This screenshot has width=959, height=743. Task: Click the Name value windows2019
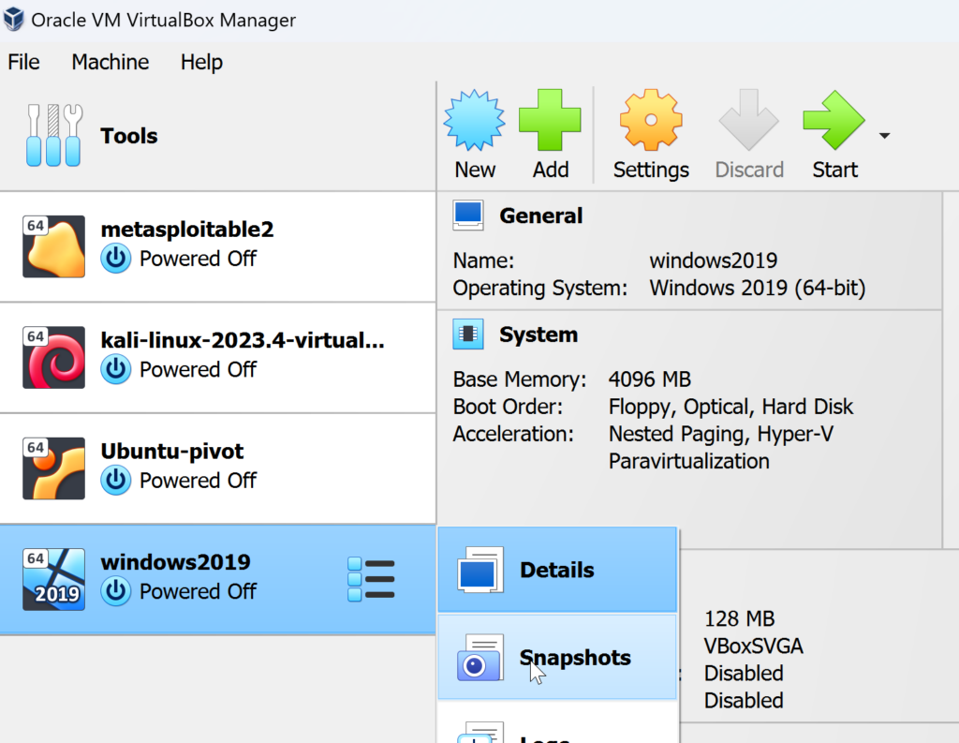[713, 260]
